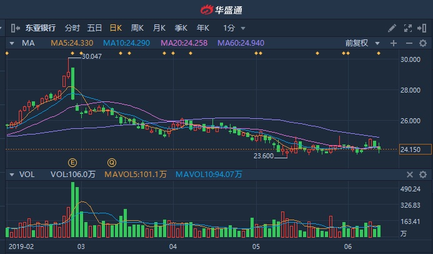Click the E earnings event marker
This screenshot has width=433, height=254.
(x=72, y=163)
